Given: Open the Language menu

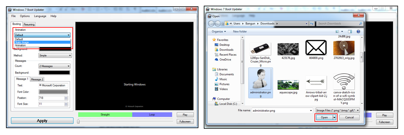Looking at the screenshot, I should coord(40,16).
